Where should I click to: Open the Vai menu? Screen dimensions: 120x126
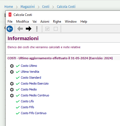pyautogui.click(x=34, y=22)
